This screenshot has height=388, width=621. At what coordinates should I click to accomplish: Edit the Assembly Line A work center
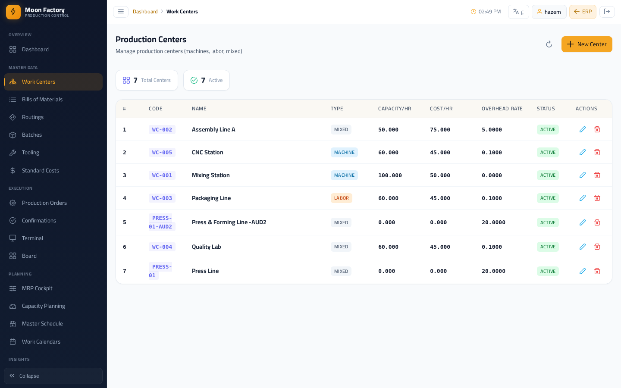[583, 129]
